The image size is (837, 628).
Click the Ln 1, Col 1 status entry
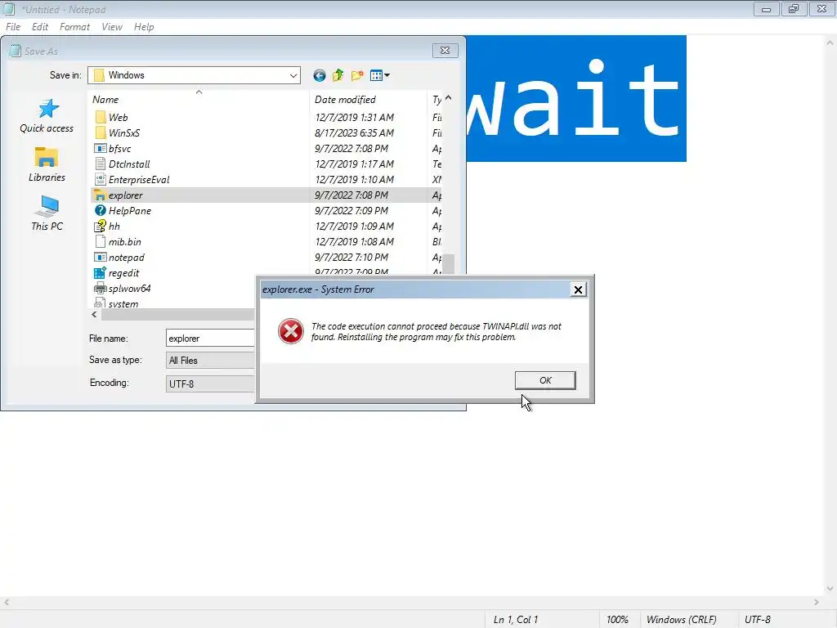tap(516, 620)
